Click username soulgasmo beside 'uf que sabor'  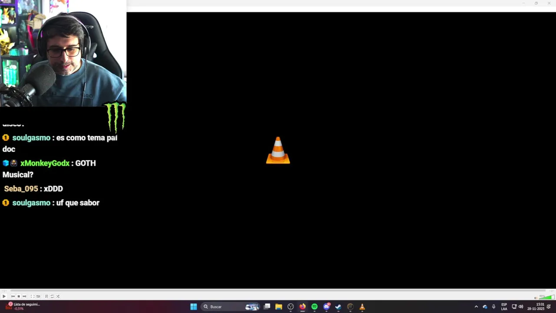(x=31, y=203)
